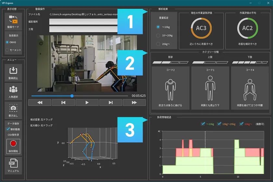Close the VP-Ergono window
Screen dimensions: 273x182
tap(268, 3)
